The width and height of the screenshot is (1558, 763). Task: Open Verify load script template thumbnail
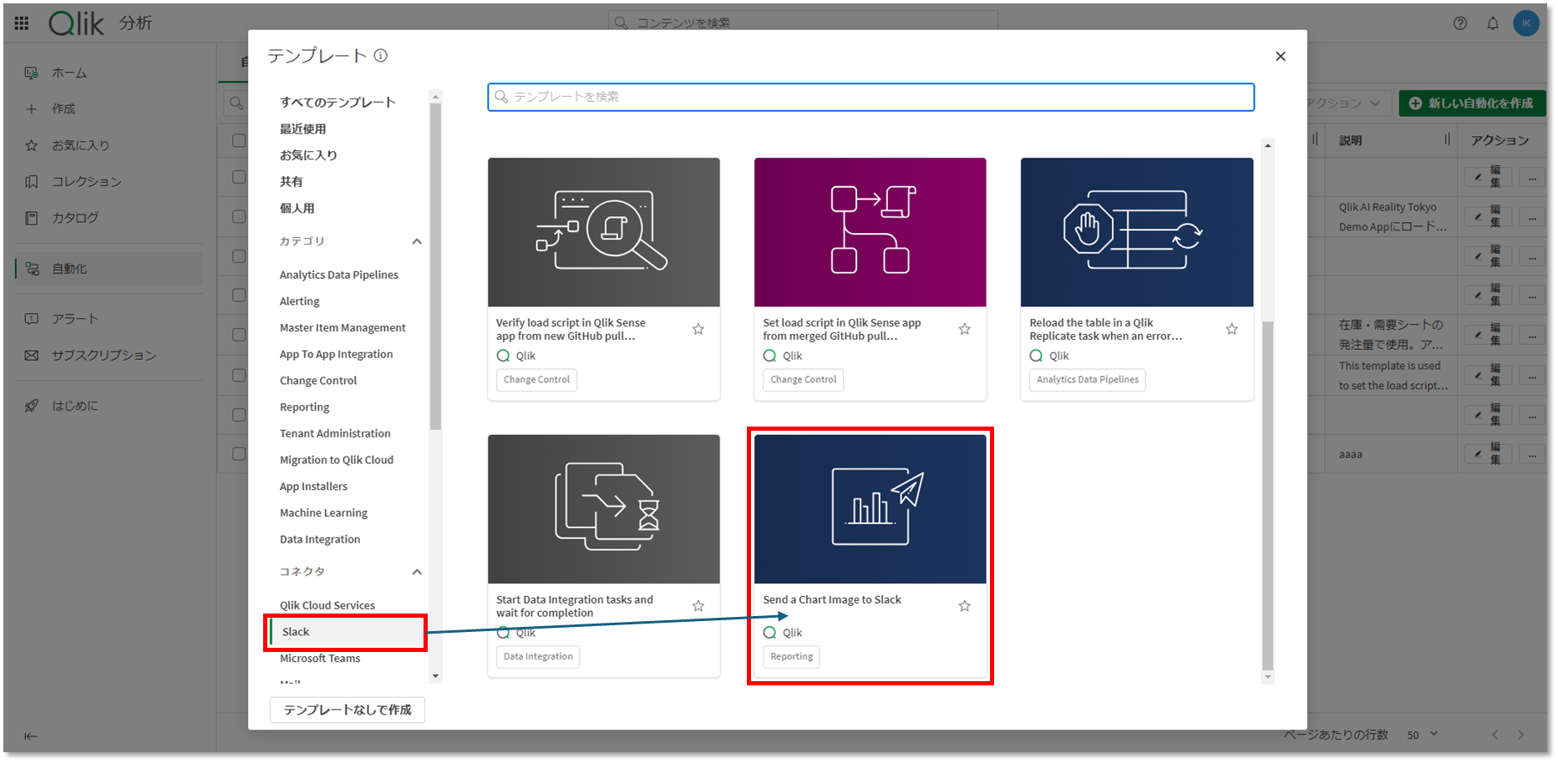pyautogui.click(x=604, y=232)
